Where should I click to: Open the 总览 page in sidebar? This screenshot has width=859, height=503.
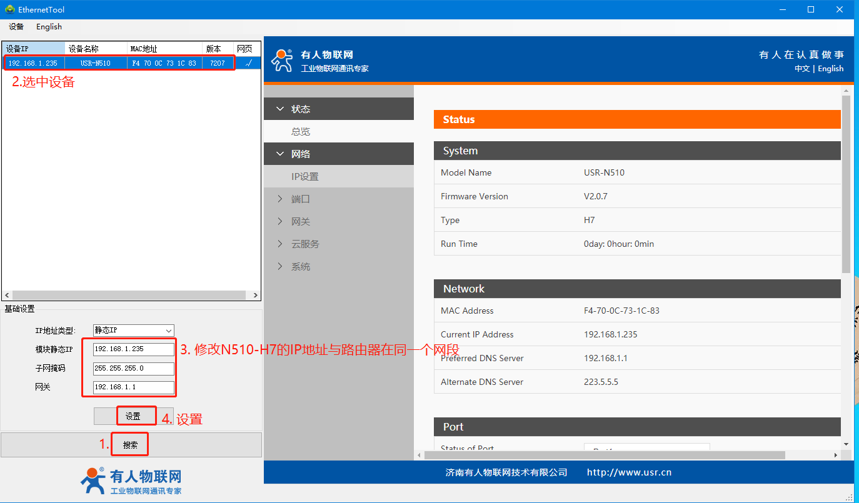click(301, 131)
